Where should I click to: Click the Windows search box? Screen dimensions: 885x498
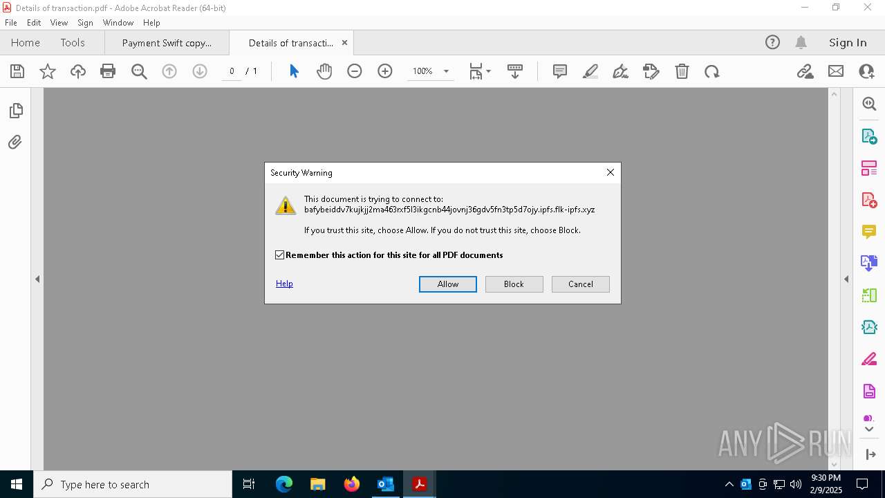[x=133, y=484]
